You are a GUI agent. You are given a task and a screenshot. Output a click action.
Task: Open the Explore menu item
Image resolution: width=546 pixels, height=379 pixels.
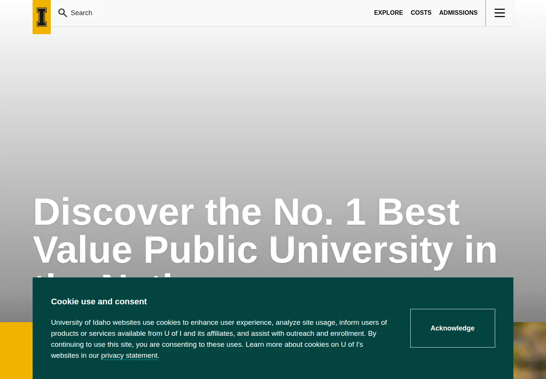388,13
